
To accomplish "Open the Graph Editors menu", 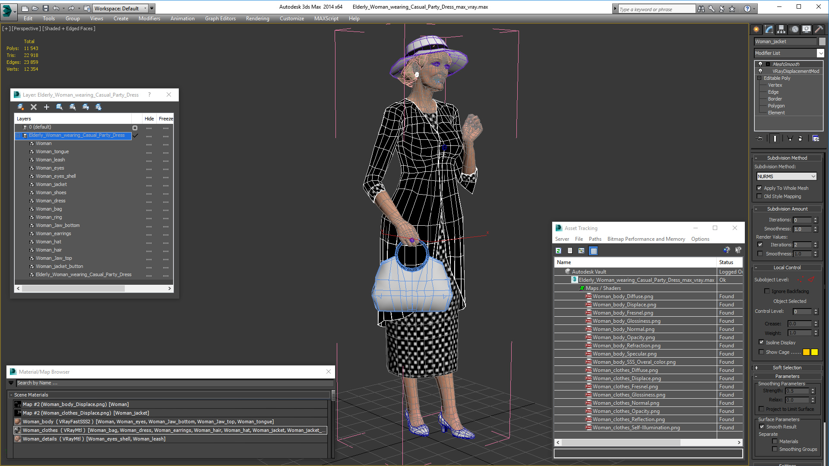I will (x=220, y=19).
